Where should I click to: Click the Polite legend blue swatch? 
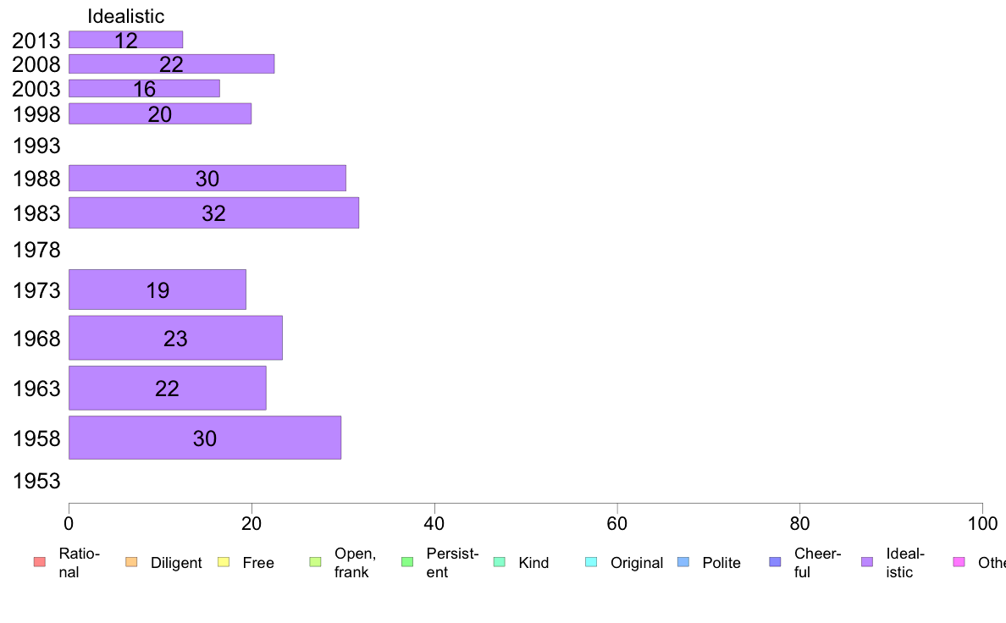point(683,562)
